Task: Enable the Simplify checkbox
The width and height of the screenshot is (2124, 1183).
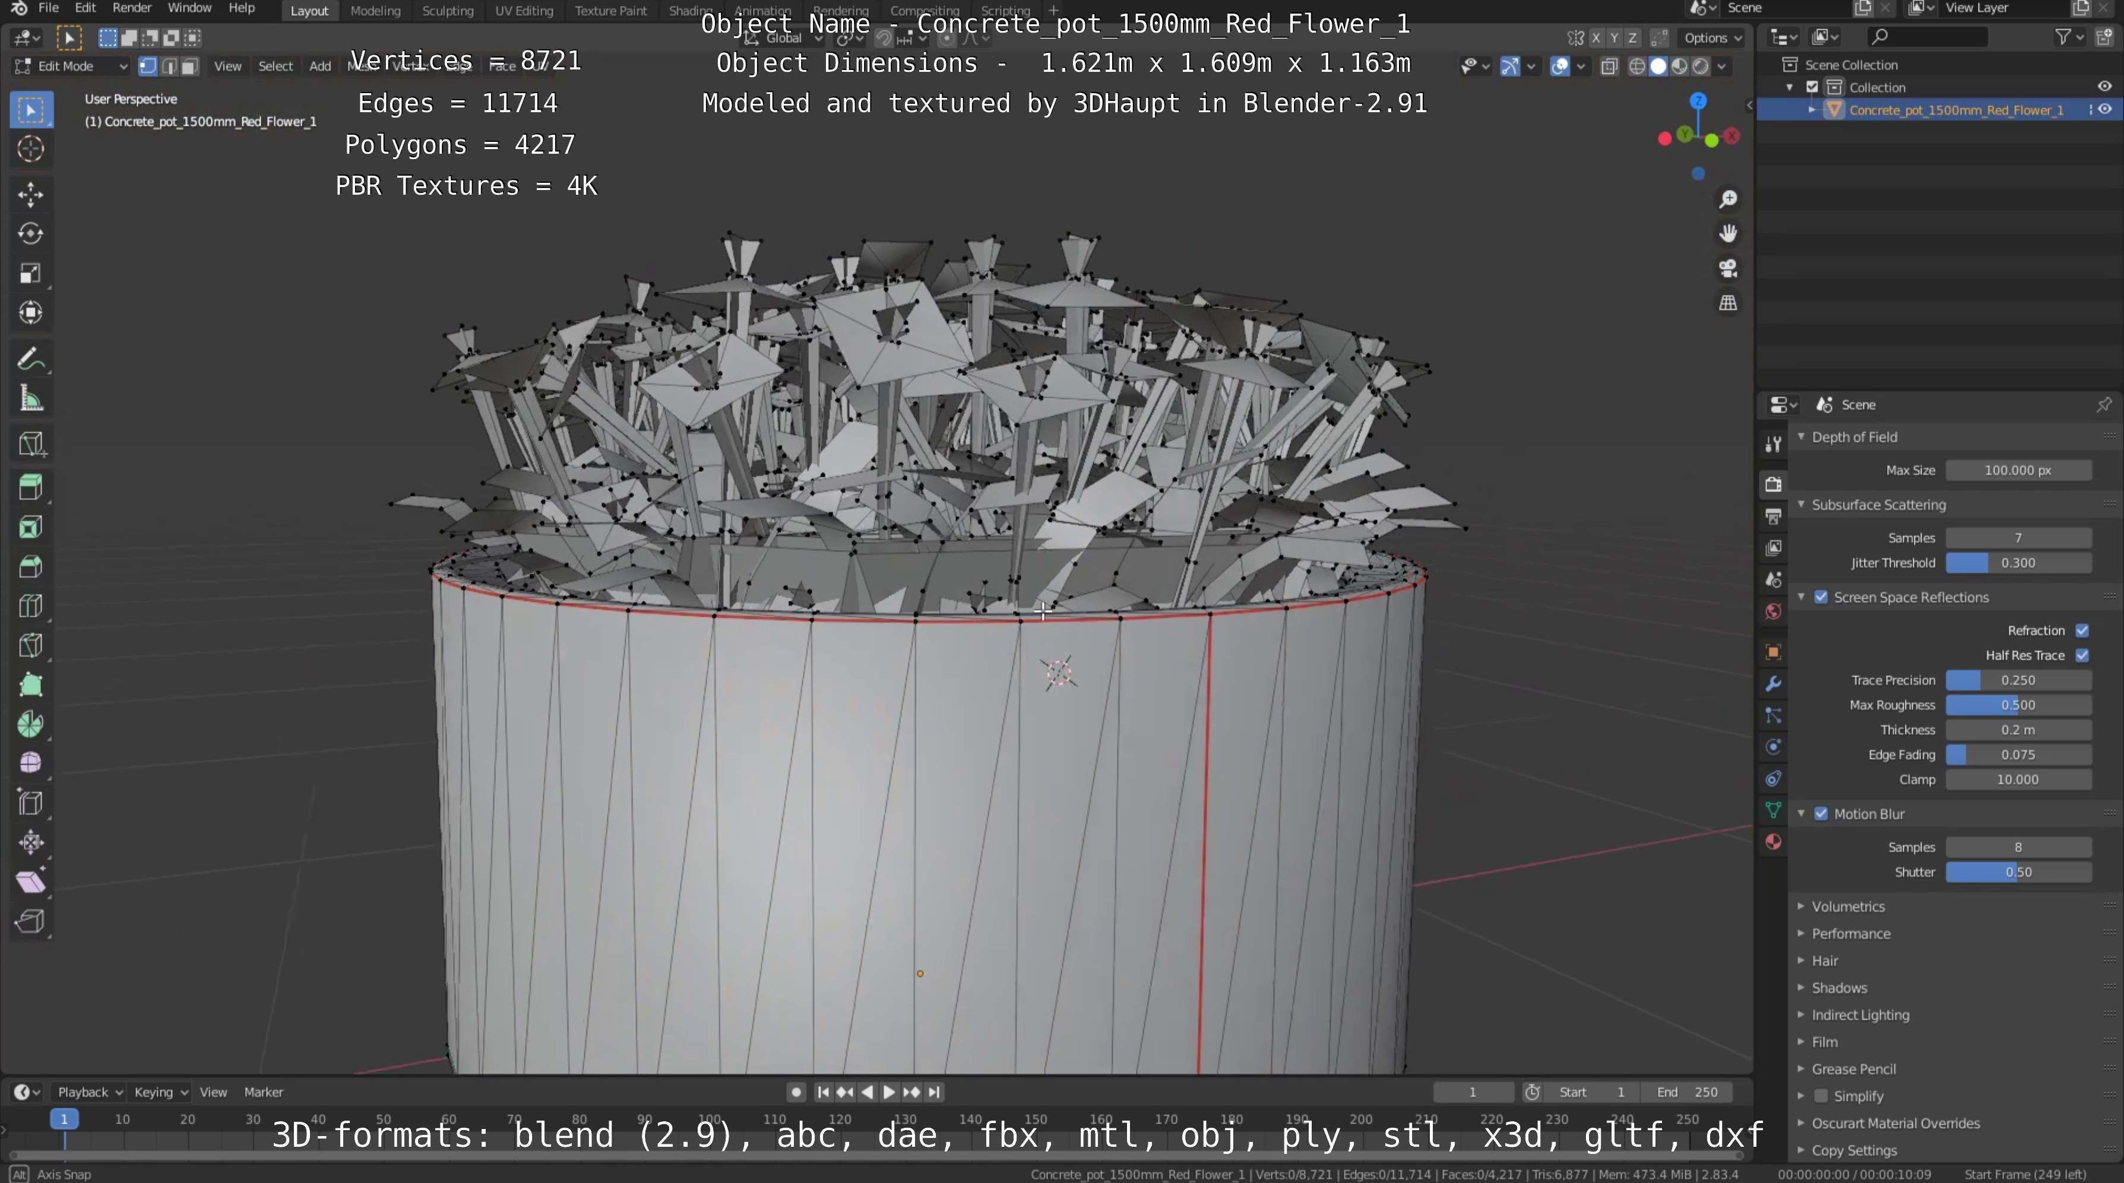Action: (1821, 1096)
